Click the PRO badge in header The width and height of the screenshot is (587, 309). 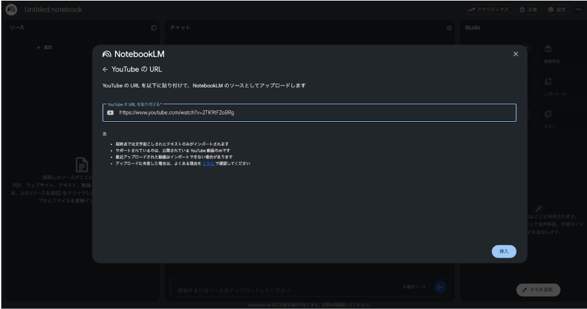click(577, 10)
